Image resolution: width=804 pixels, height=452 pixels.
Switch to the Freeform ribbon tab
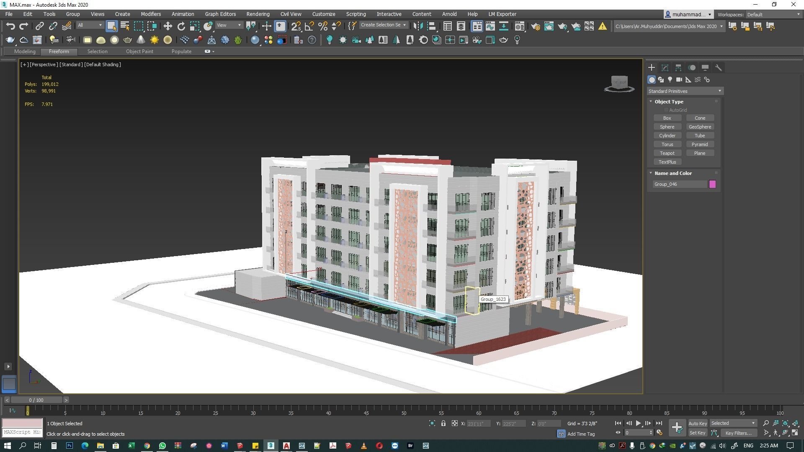tap(59, 51)
